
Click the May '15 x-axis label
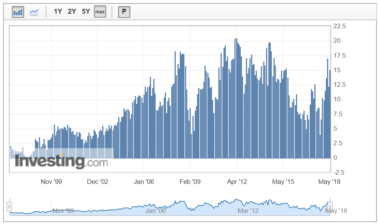click(283, 182)
